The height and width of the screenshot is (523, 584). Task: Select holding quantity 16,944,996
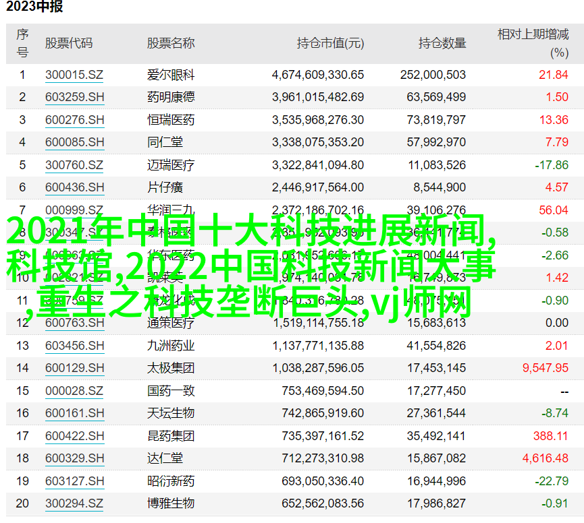click(x=436, y=481)
